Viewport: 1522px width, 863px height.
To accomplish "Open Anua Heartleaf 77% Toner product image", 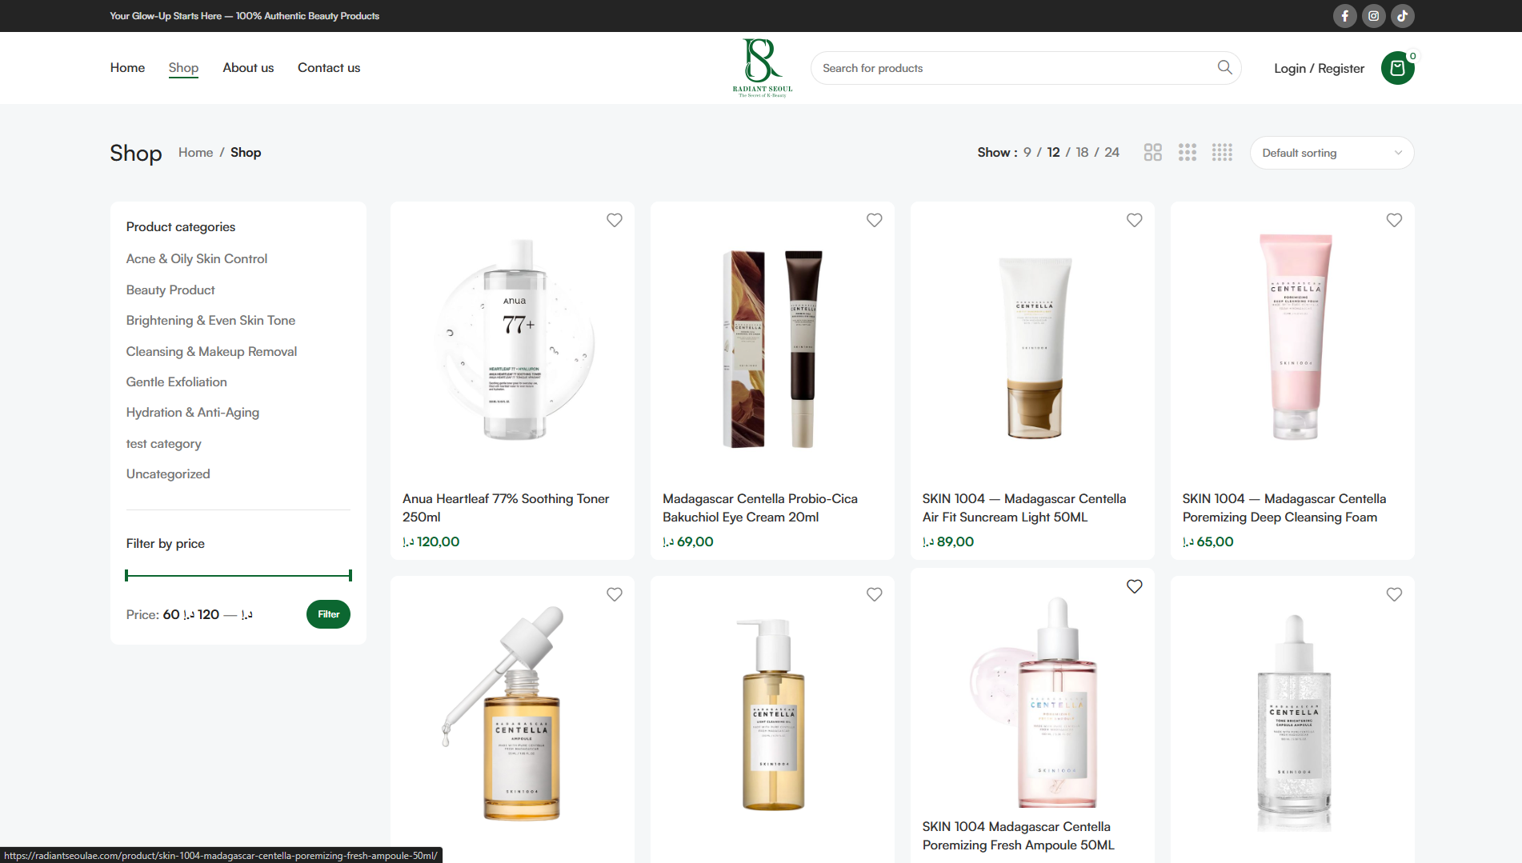I will (x=512, y=341).
